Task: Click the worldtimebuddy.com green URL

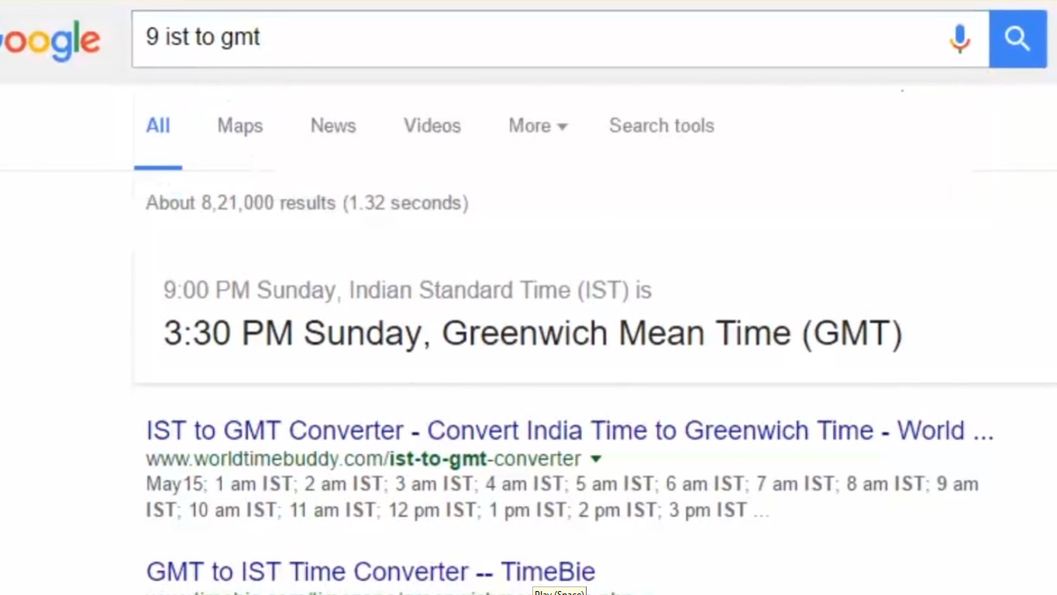Action: click(x=363, y=459)
